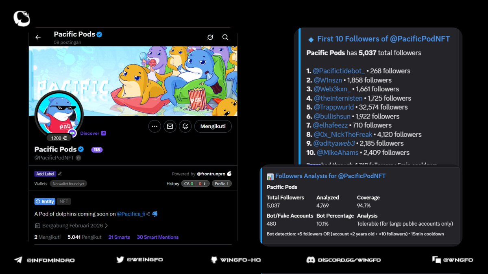The image size is (488, 274).
Task: Click the Wingfo logo in the top corner
Action: [x=22, y=19]
